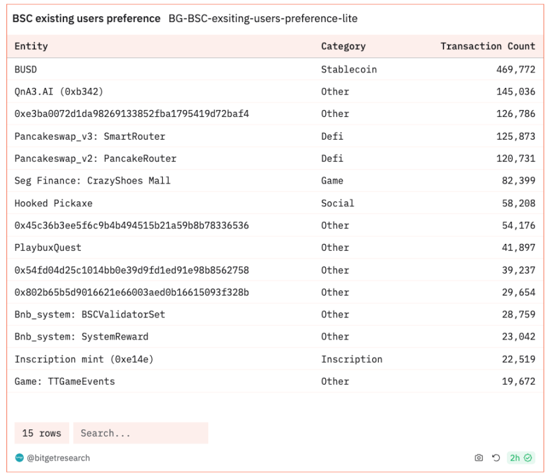Sort by Transaction Count column header

click(x=488, y=47)
